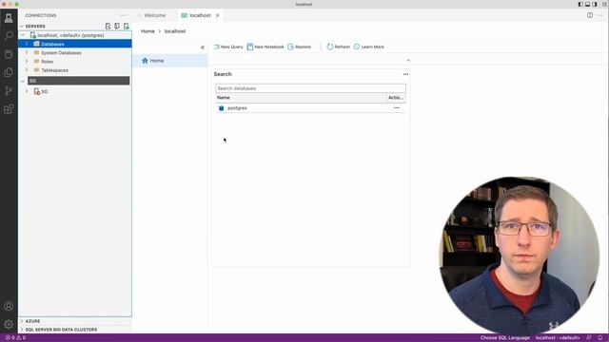Click the Show Active Connections icon
Screen dimensions: 609x342
tap(127, 26)
